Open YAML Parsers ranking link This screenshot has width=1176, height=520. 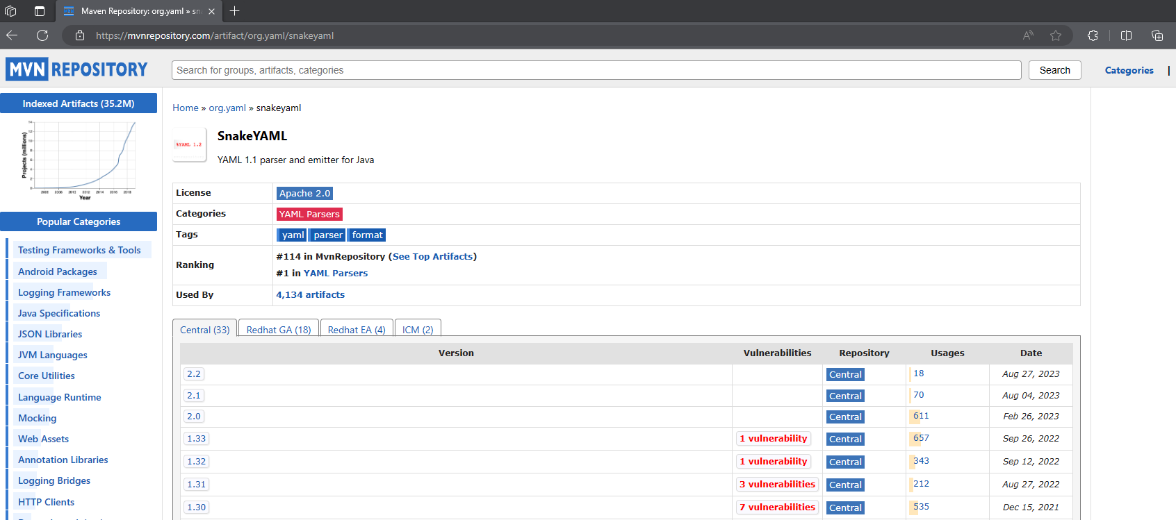pyautogui.click(x=336, y=273)
